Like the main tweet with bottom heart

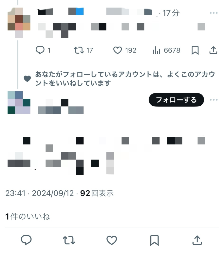click(x=112, y=240)
